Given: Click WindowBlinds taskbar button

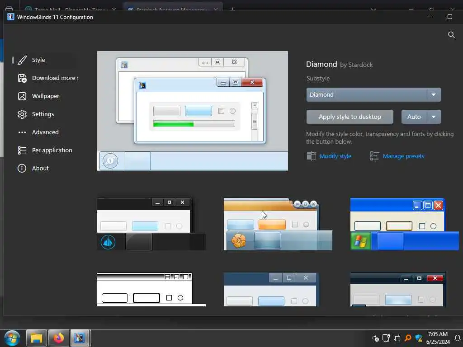Looking at the screenshot, I should pos(80,338).
